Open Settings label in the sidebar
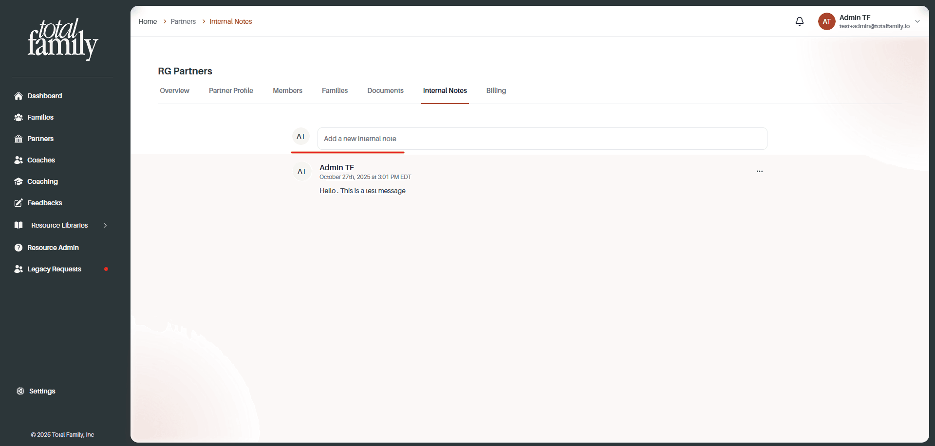The image size is (935, 446). coord(42,391)
